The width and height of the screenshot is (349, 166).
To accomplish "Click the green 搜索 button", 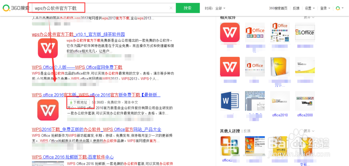I will 187,8.
